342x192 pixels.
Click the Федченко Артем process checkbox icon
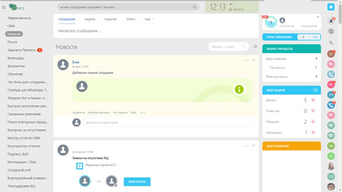pyautogui.click(x=80, y=166)
